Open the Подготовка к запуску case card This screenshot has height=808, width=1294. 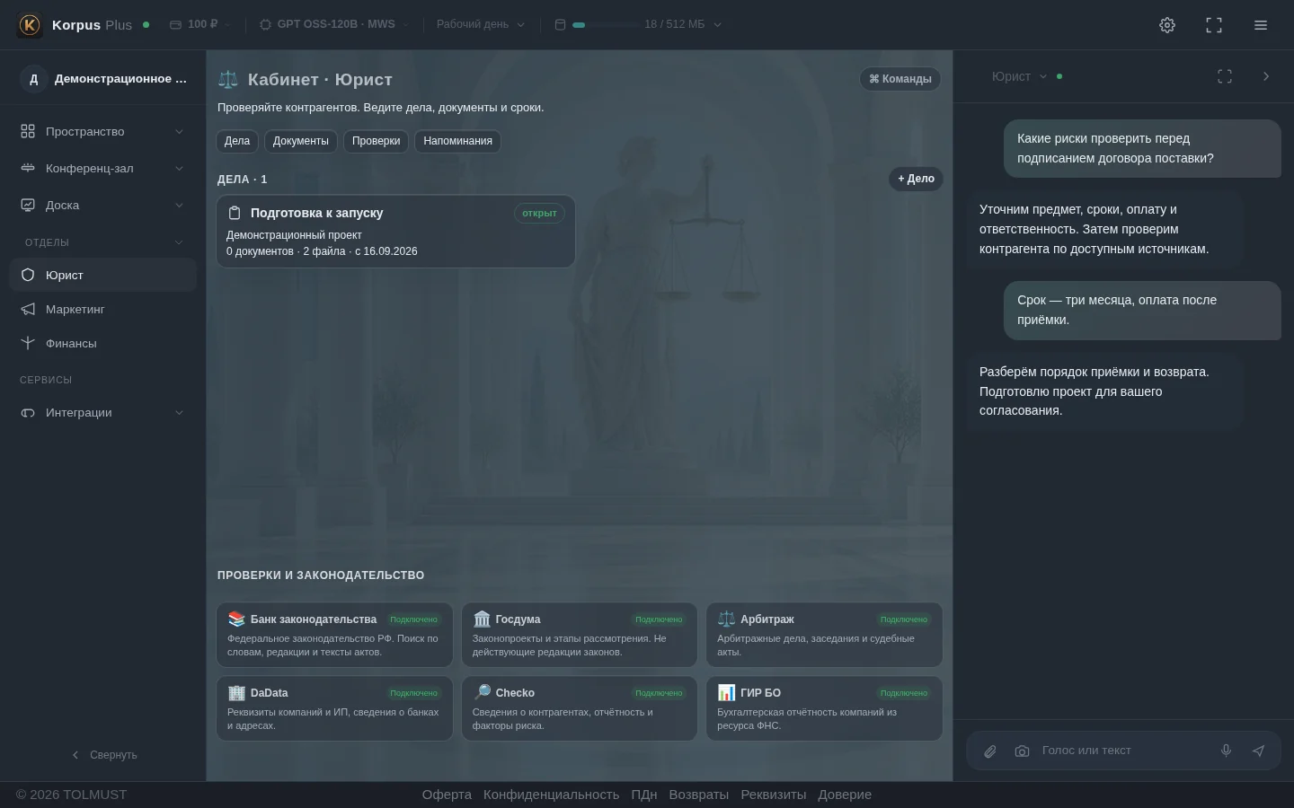[395, 232]
